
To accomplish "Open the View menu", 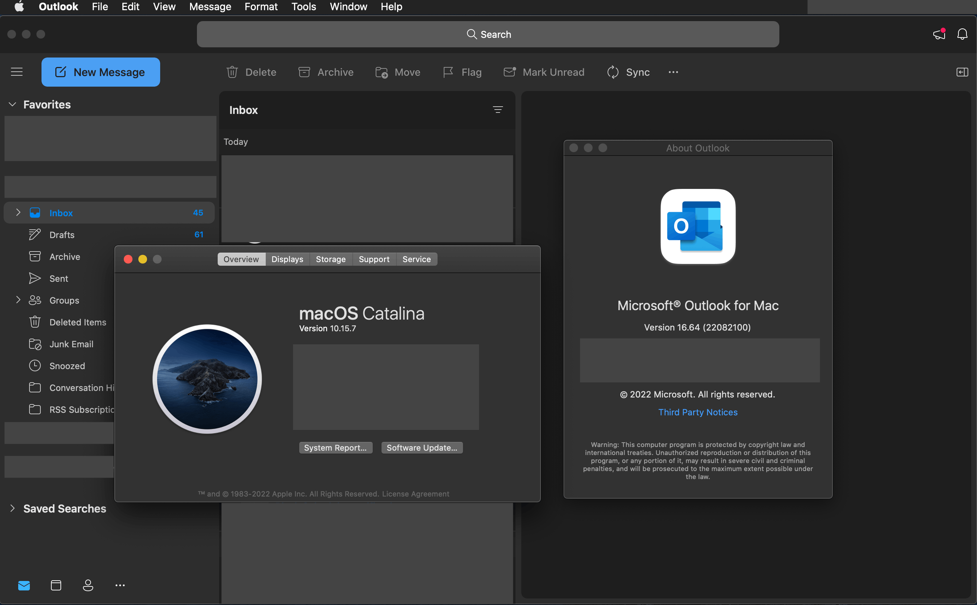I will coord(164,7).
